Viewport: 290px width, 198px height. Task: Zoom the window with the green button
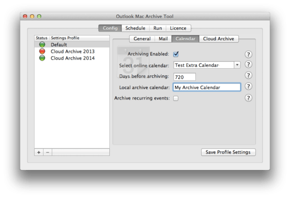(39, 16)
